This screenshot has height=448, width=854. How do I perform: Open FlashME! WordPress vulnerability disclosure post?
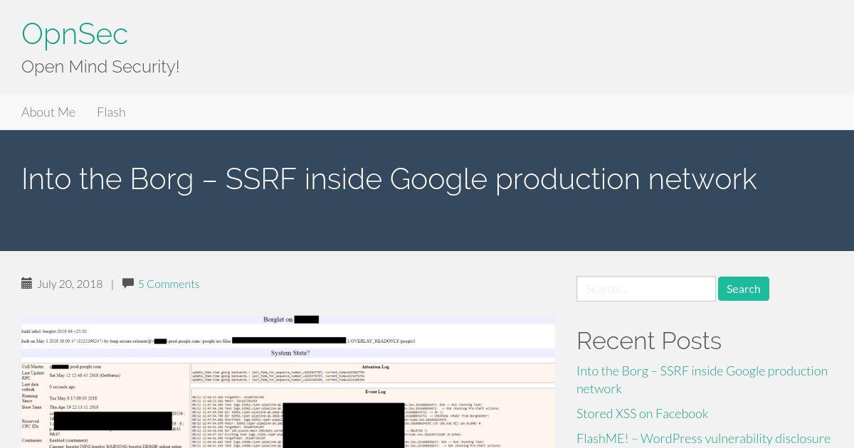coord(703,438)
